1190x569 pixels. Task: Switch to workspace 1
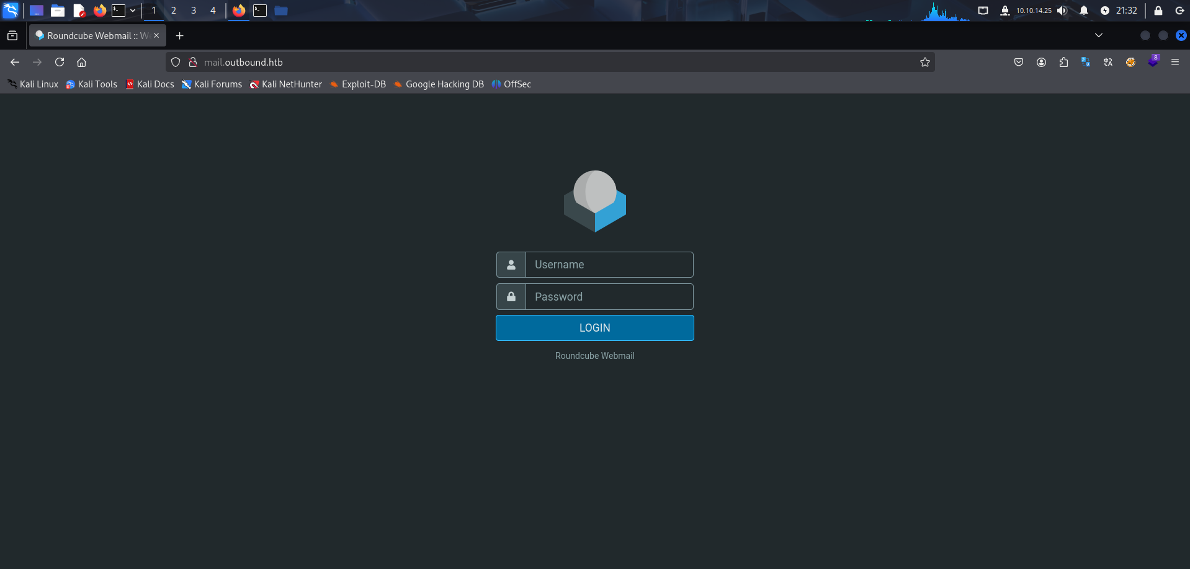pyautogui.click(x=154, y=11)
